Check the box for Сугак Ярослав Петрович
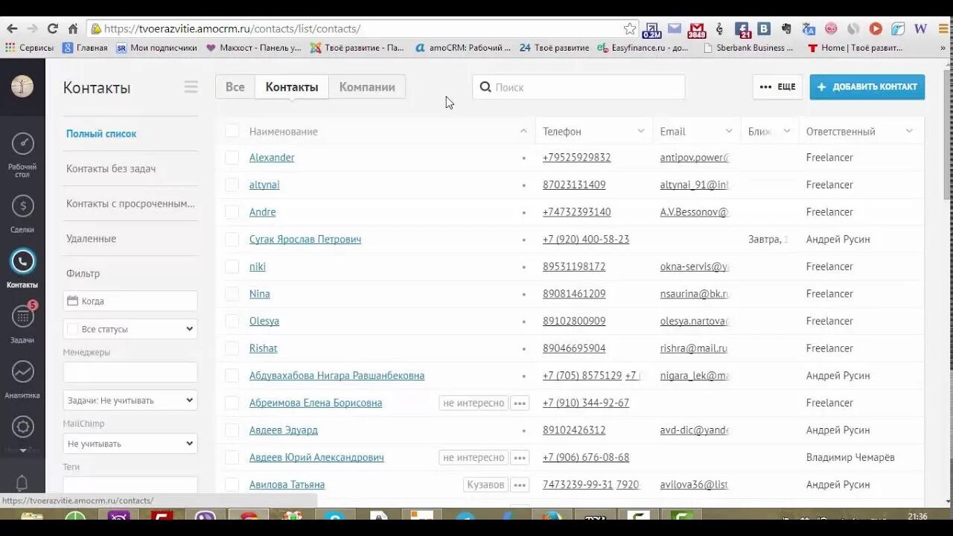 pyautogui.click(x=232, y=239)
